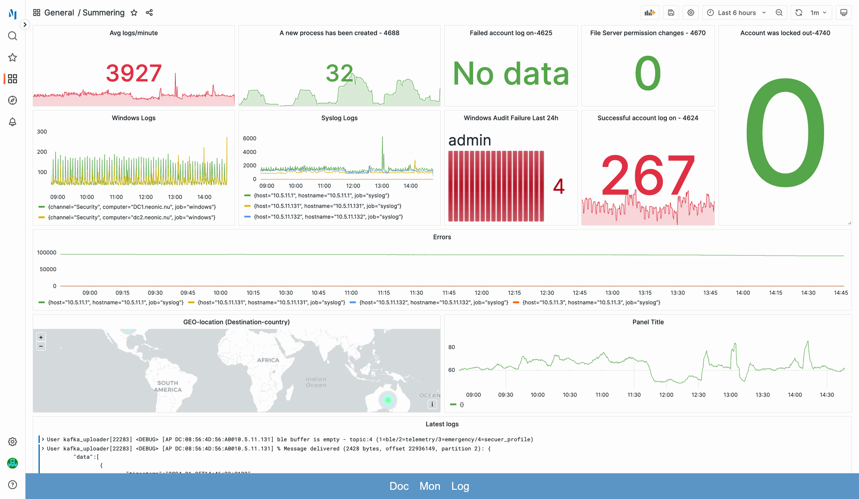Share the dashboard via share icon
The width and height of the screenshot is (859, 499).
149,13
